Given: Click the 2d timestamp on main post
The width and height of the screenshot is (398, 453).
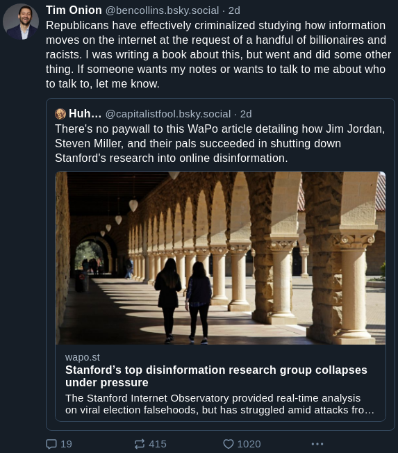Looking at the screenshot, I should 234,10.
